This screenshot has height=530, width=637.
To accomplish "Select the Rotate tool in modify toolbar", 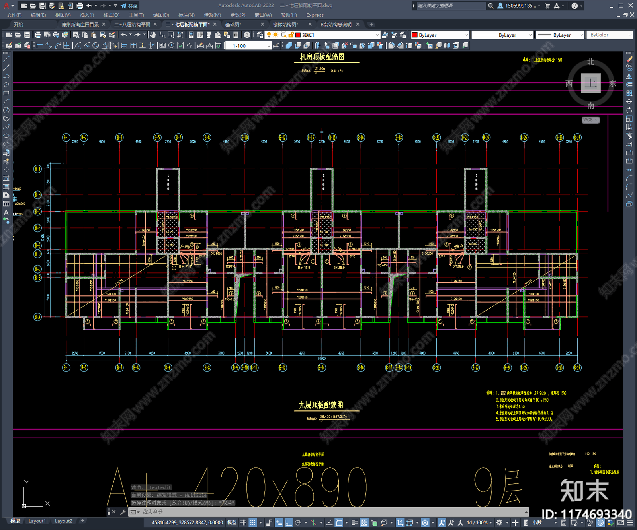I will pos(629,111).
